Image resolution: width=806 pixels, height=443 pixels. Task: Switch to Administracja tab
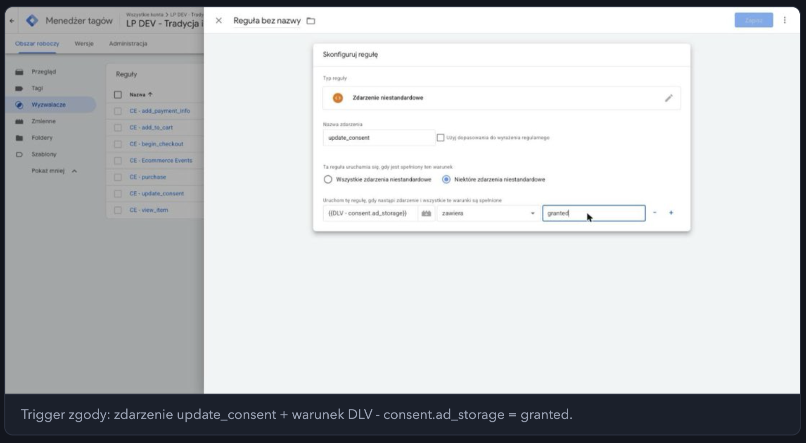pos(128,43)
